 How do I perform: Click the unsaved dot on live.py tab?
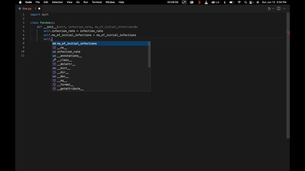[x=39, y=9]
